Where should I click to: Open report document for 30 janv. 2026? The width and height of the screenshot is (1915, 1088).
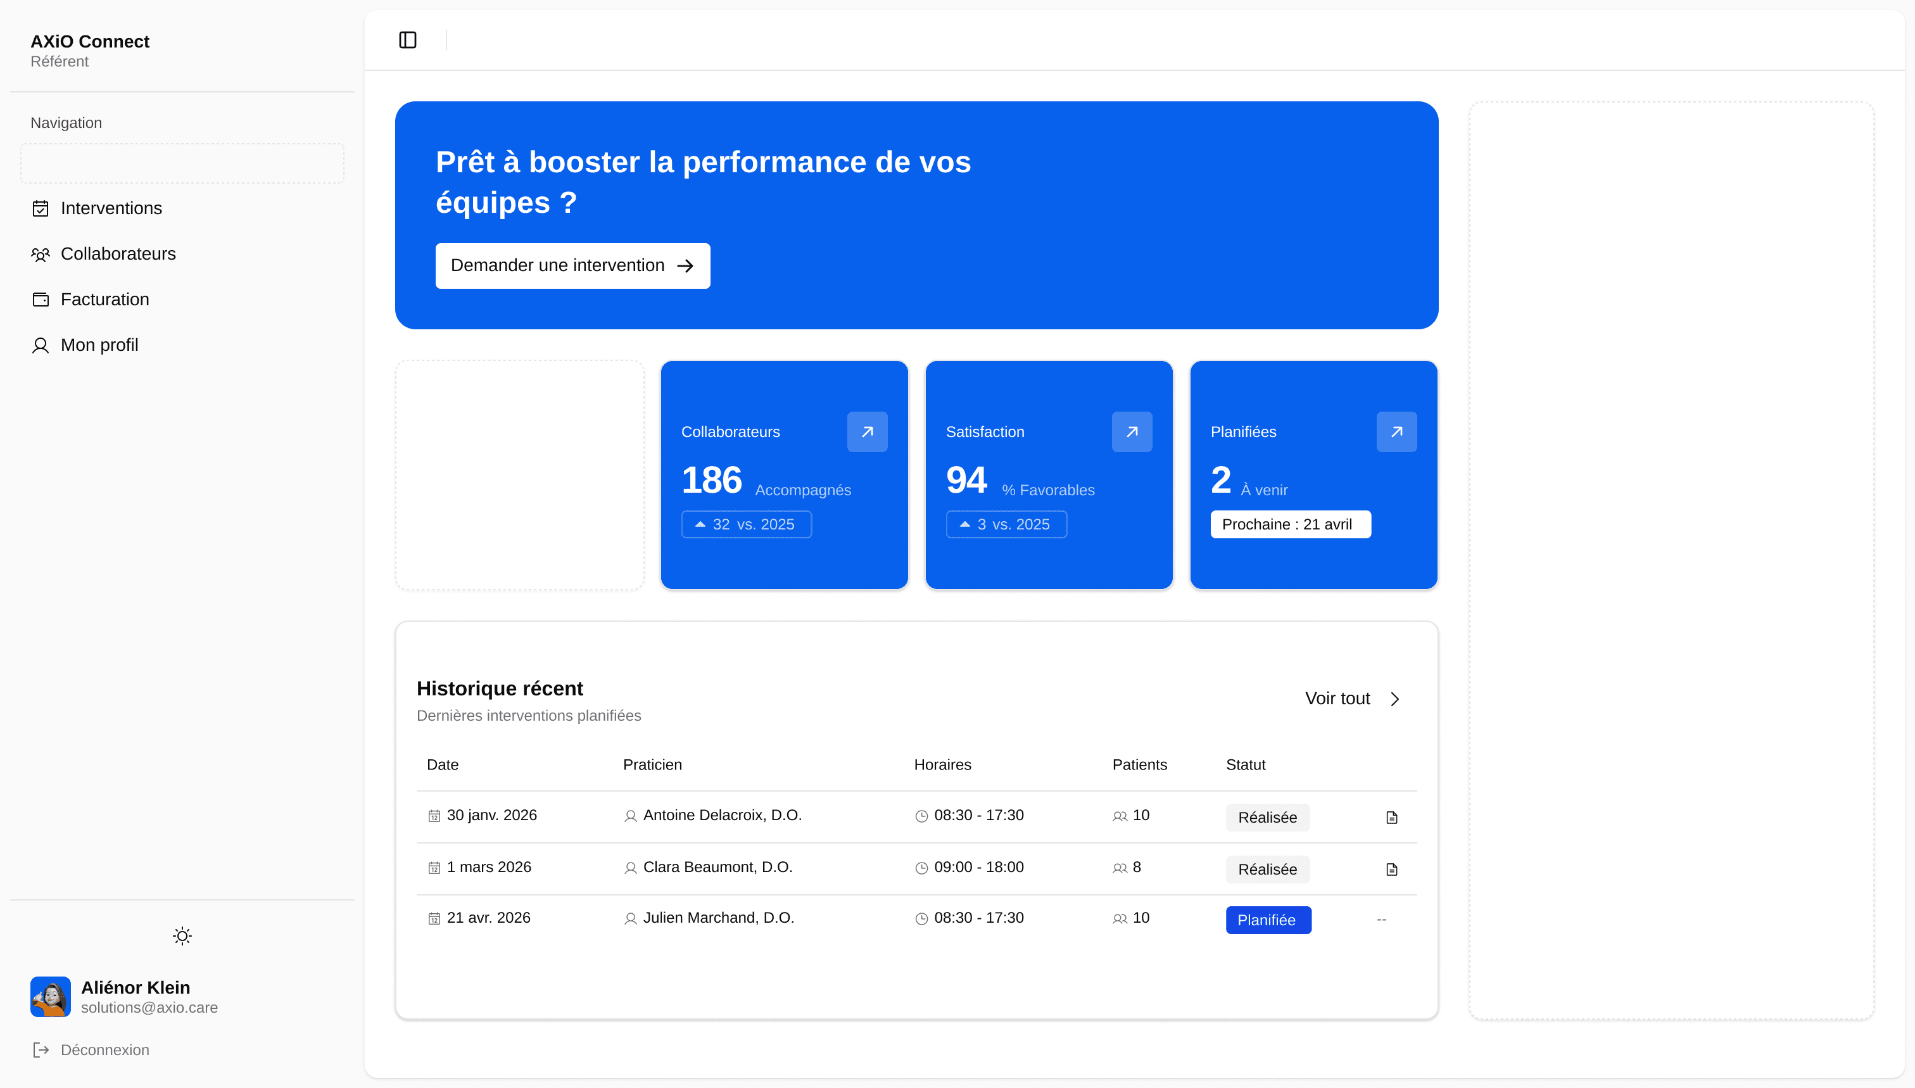pos(1391,818)
